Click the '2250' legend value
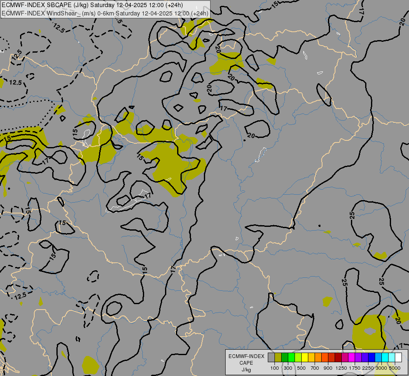Viewport: 409px width, 376px height. [x=368, y=368]
